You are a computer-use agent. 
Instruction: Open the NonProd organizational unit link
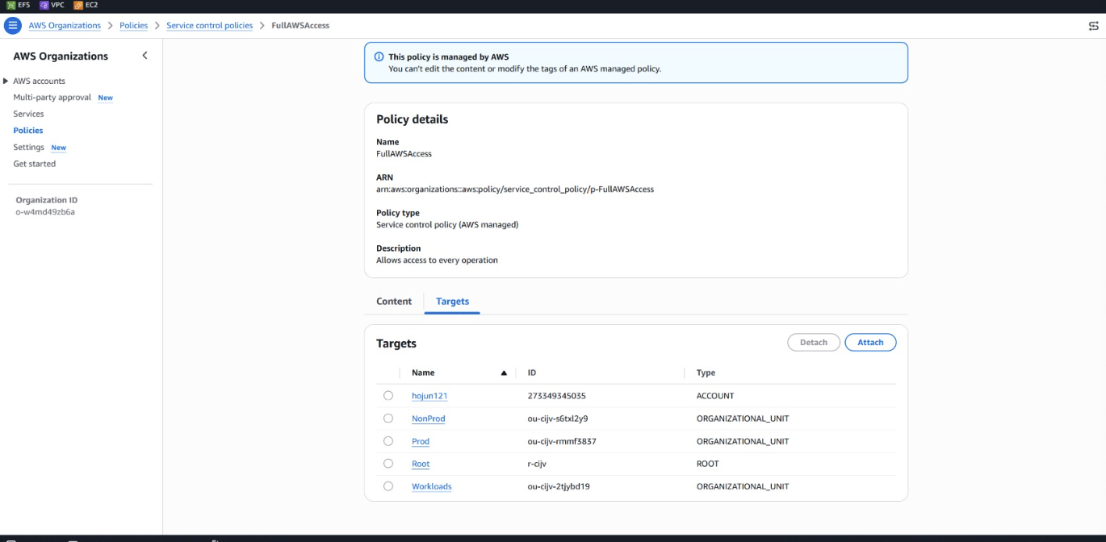click(x=429, y=419)
